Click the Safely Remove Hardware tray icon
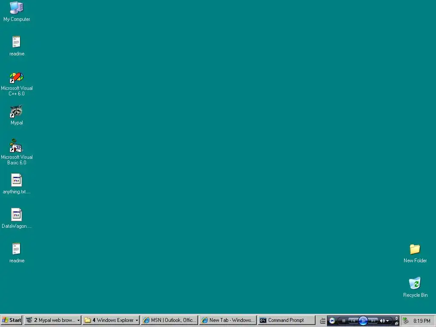Image resolution: width=436 pixels, height=327 pixels. 406,321
